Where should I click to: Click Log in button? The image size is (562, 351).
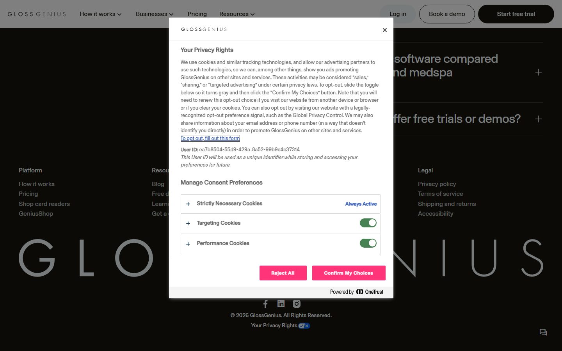pos(398,14)
